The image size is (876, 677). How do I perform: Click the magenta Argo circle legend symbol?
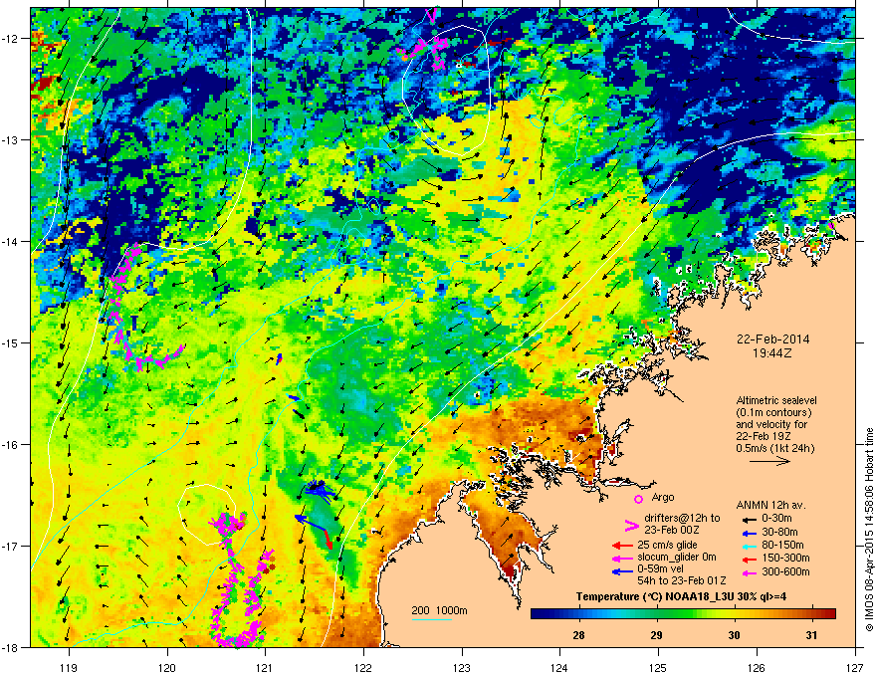[638, 500]
